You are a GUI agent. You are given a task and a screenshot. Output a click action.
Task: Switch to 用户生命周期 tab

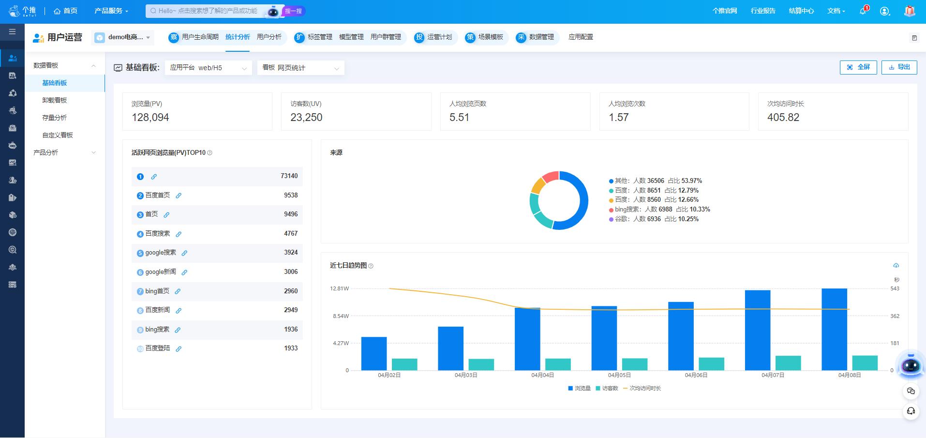coord(200,37)
